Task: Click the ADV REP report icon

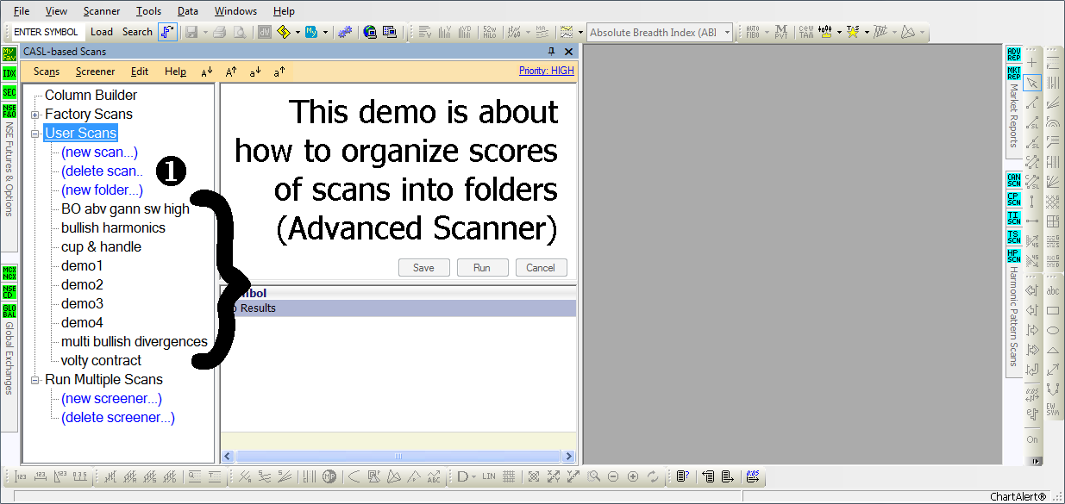Action: [1014, 55]
